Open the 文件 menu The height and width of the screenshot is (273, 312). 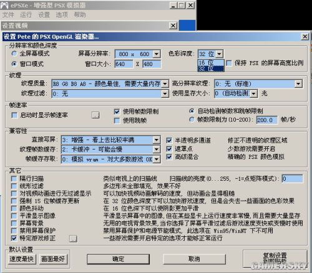(x=8, y=14)
